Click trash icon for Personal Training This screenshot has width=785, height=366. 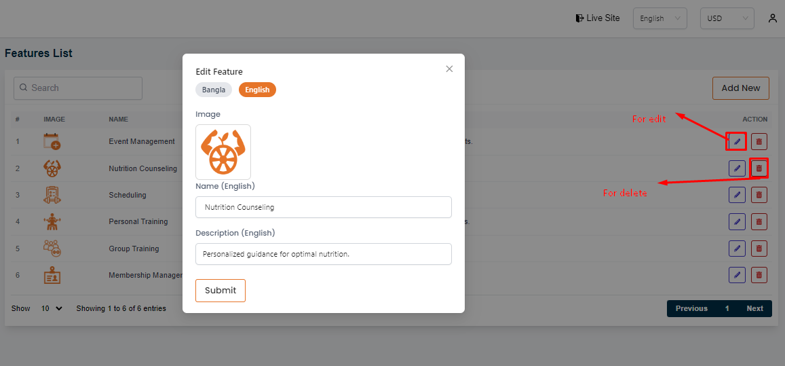point(759,221)
